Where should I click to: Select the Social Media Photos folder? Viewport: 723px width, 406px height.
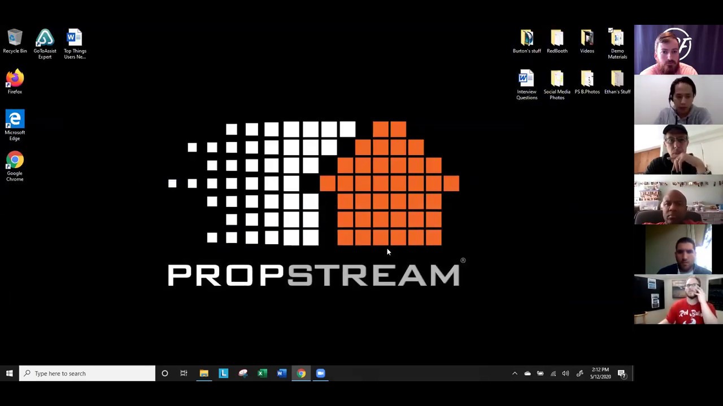557,85
